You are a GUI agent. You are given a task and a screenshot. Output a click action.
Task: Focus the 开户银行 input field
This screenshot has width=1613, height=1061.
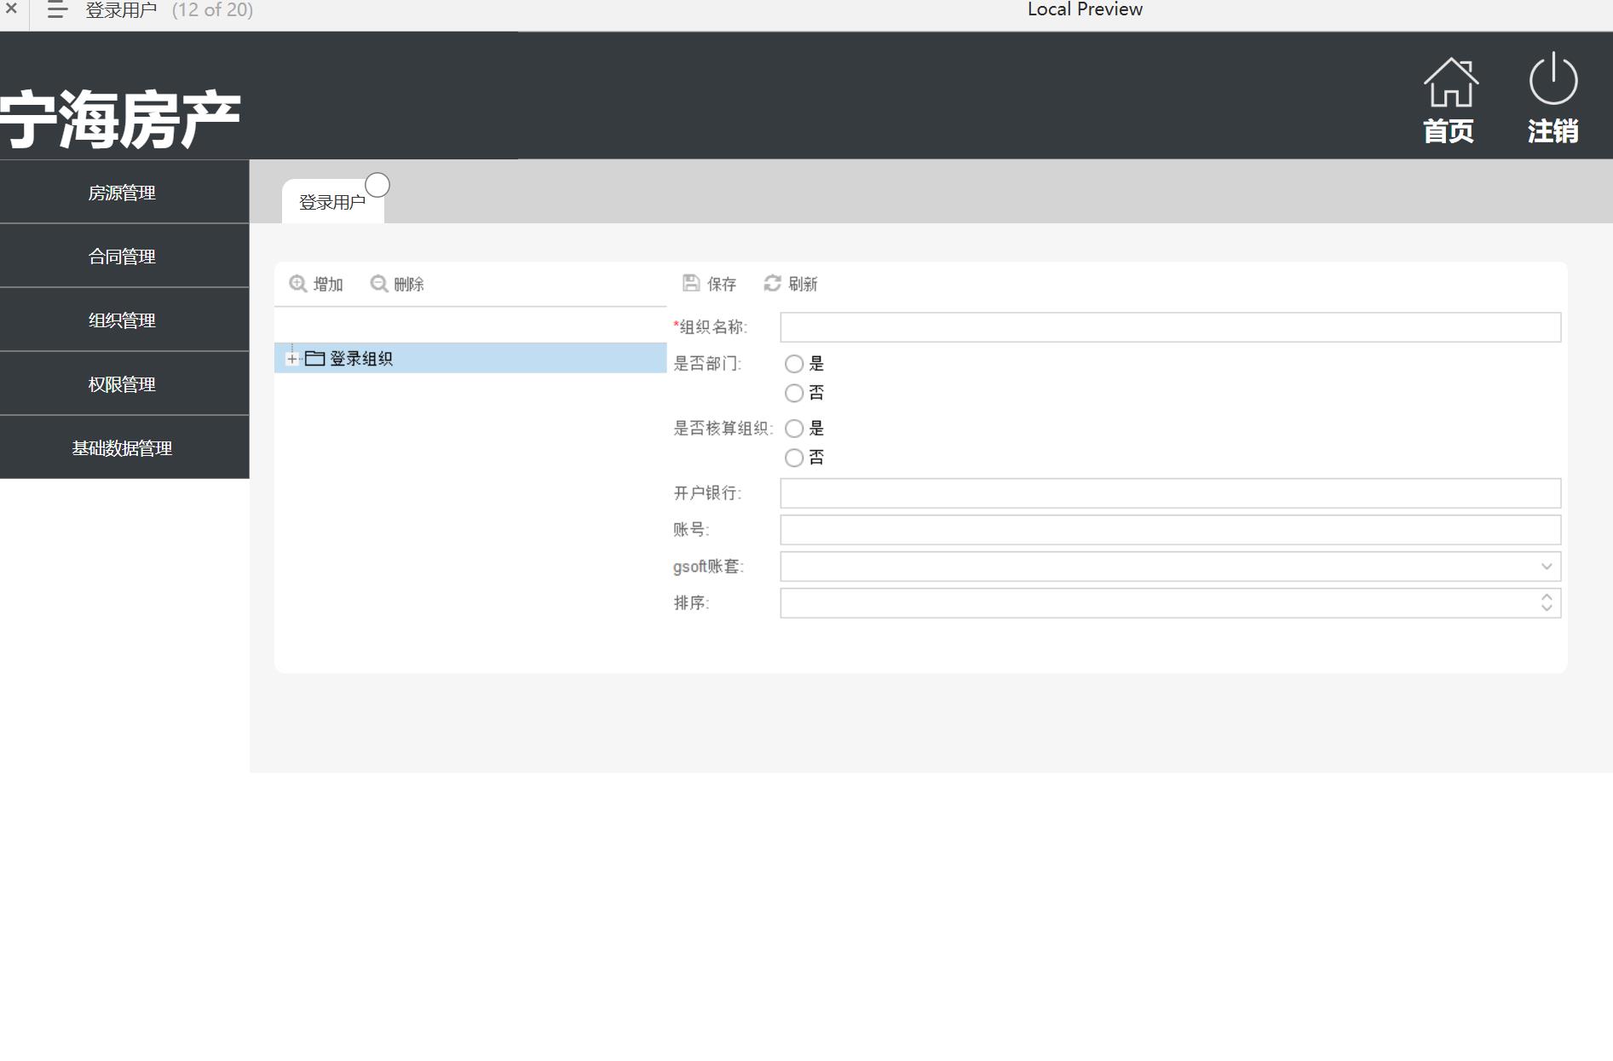click(1170, 493)
